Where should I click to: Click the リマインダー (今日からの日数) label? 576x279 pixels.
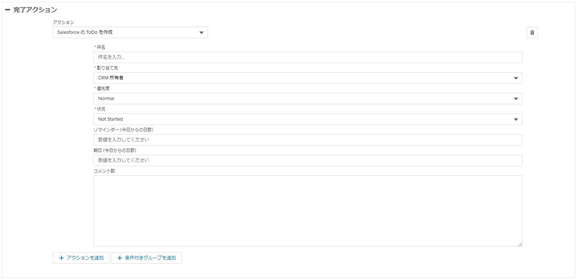click(123, 130)
